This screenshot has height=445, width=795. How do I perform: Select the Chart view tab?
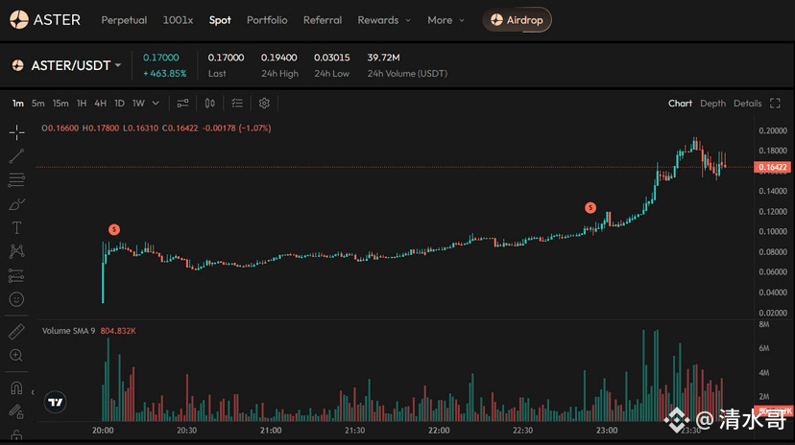tap(680, 104)
